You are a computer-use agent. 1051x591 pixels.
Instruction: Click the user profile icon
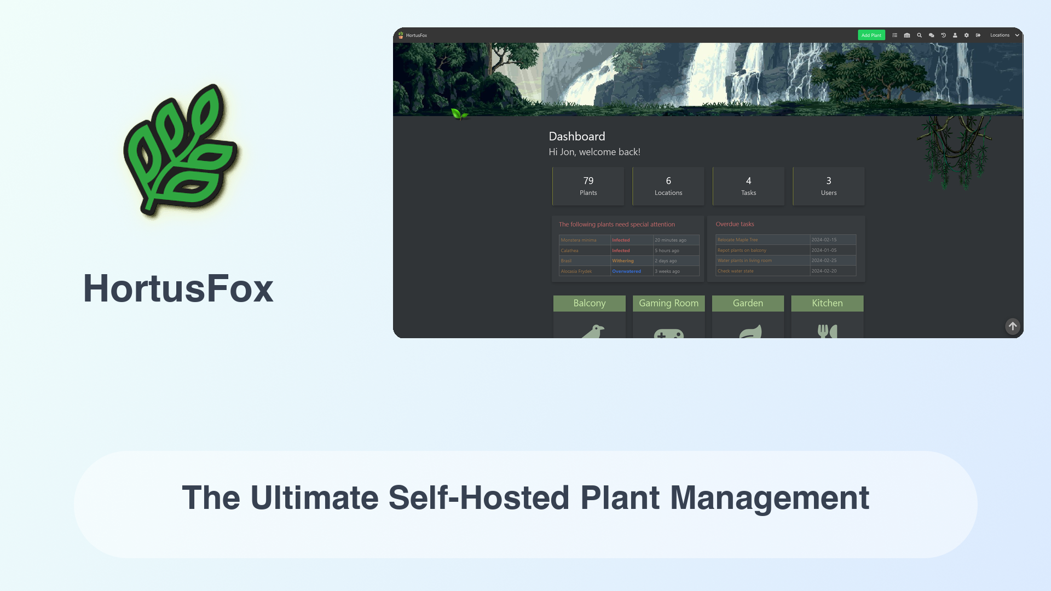[955, 34]
